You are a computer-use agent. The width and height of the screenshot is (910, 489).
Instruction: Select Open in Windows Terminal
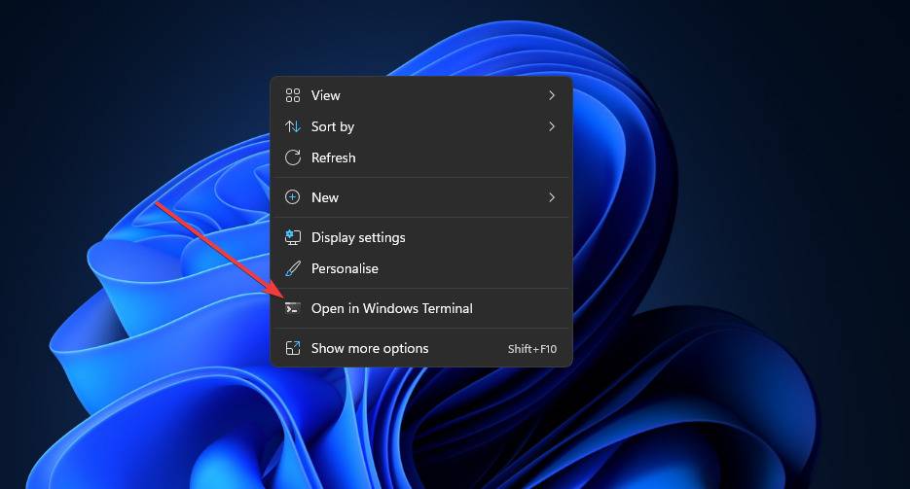coord(421,308)
